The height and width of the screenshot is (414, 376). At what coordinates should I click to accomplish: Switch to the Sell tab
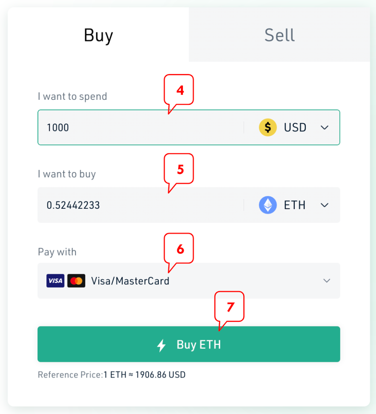coord(279,34)
